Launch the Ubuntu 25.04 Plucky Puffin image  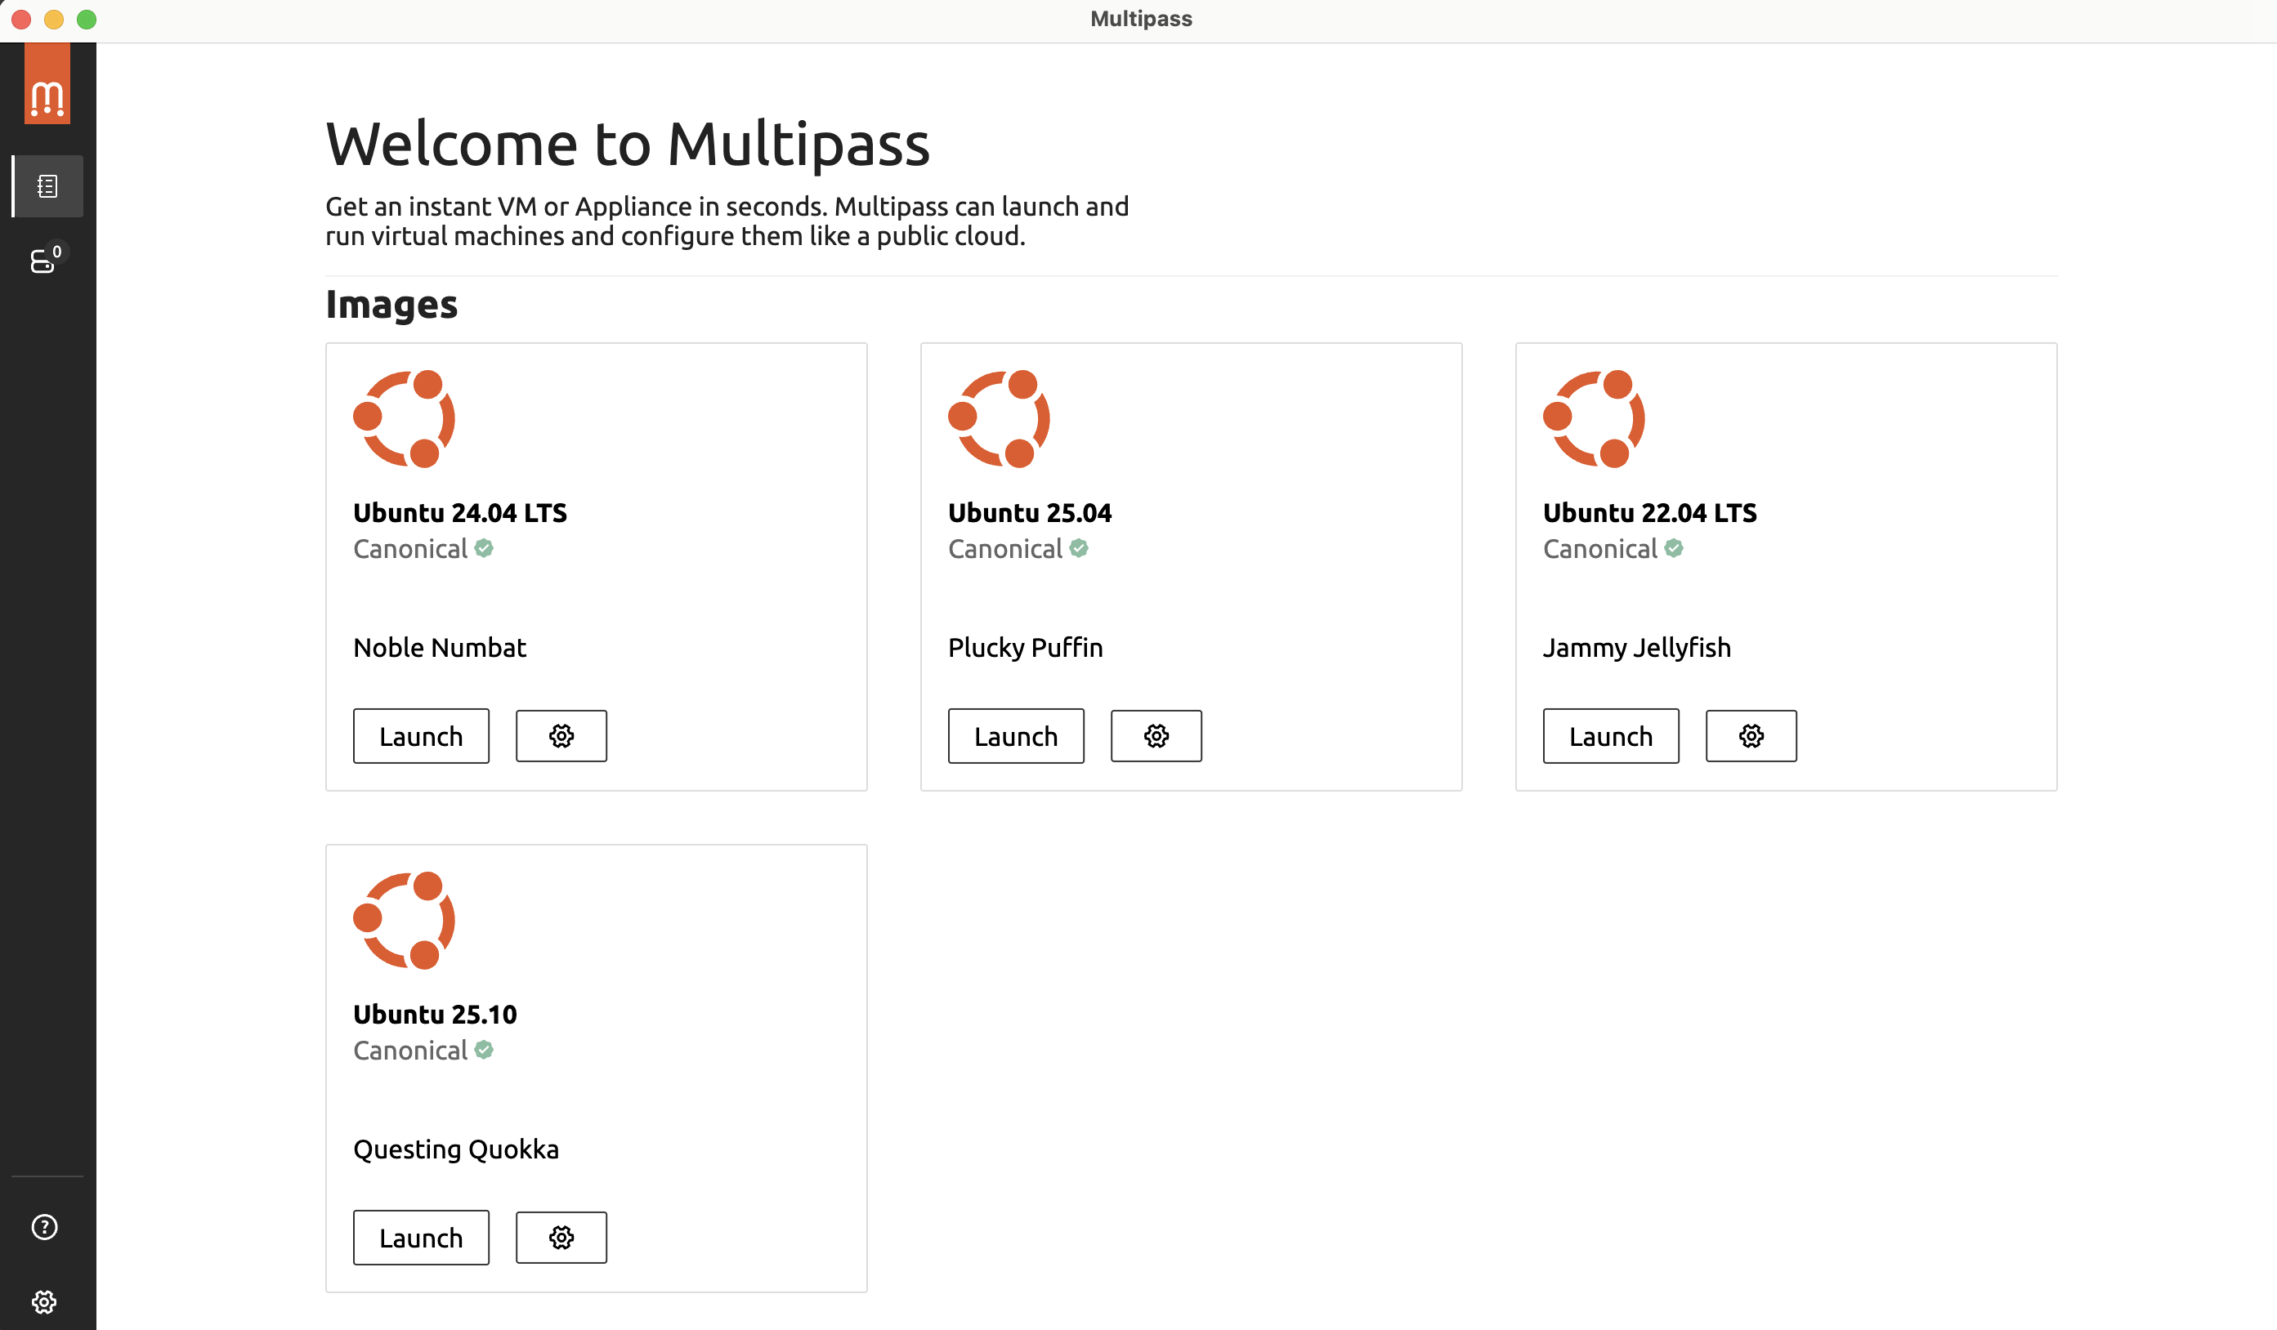[x=1016, y=736]
